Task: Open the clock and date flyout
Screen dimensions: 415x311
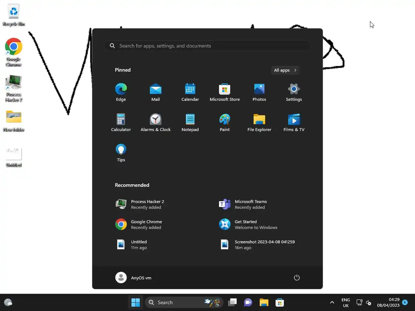Action: coord(388,302)
